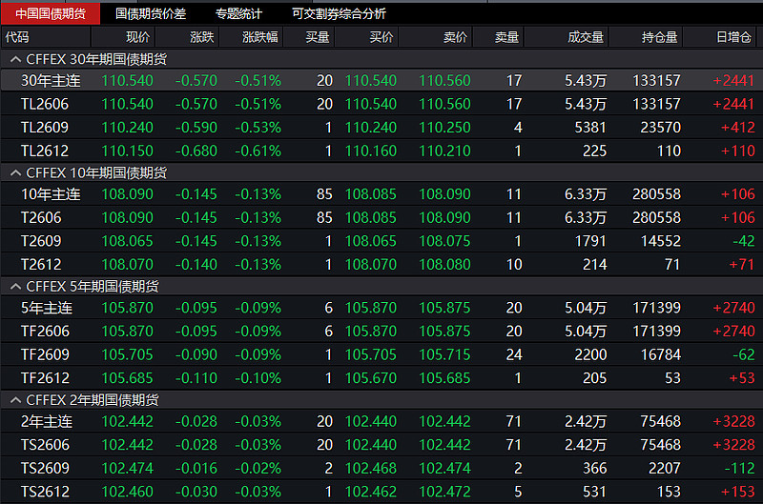Viewport: 763px width, 504px height.
Task: Sort by 成交量 column header
Action: [567, 37]
